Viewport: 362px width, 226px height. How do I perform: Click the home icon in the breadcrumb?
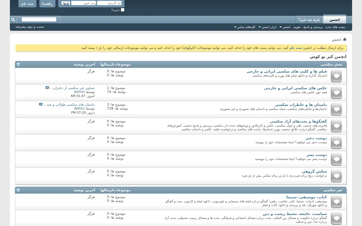tap(344, 40)
